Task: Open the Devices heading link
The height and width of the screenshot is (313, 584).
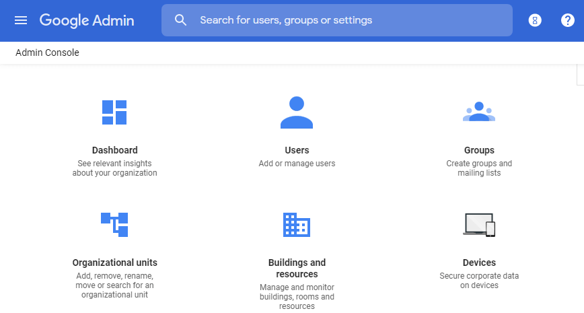Action: click(479, 263)
